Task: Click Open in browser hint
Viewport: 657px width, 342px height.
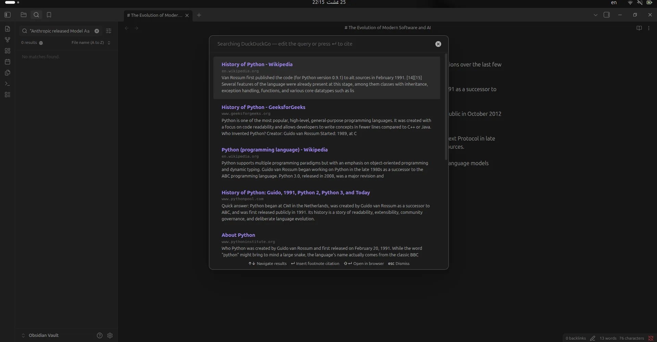Action: point(364,264)
